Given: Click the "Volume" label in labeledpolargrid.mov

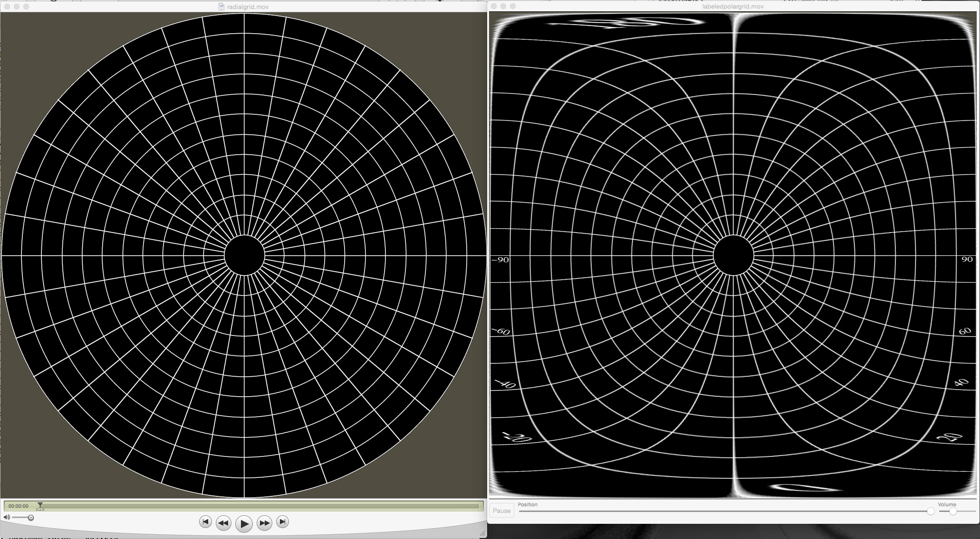Looking at the screenshot, I should point(947,504).
